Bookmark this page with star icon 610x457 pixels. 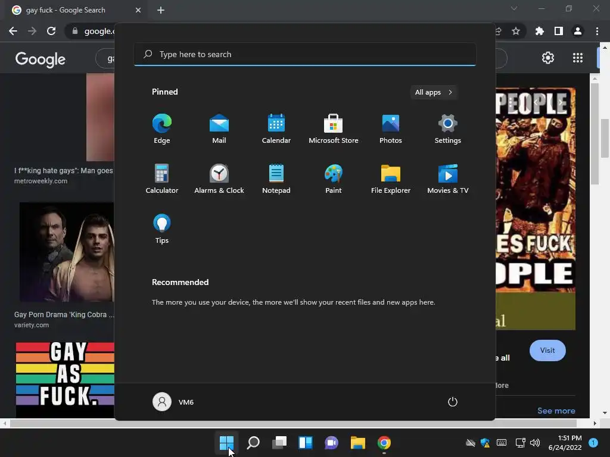point(516,31)
